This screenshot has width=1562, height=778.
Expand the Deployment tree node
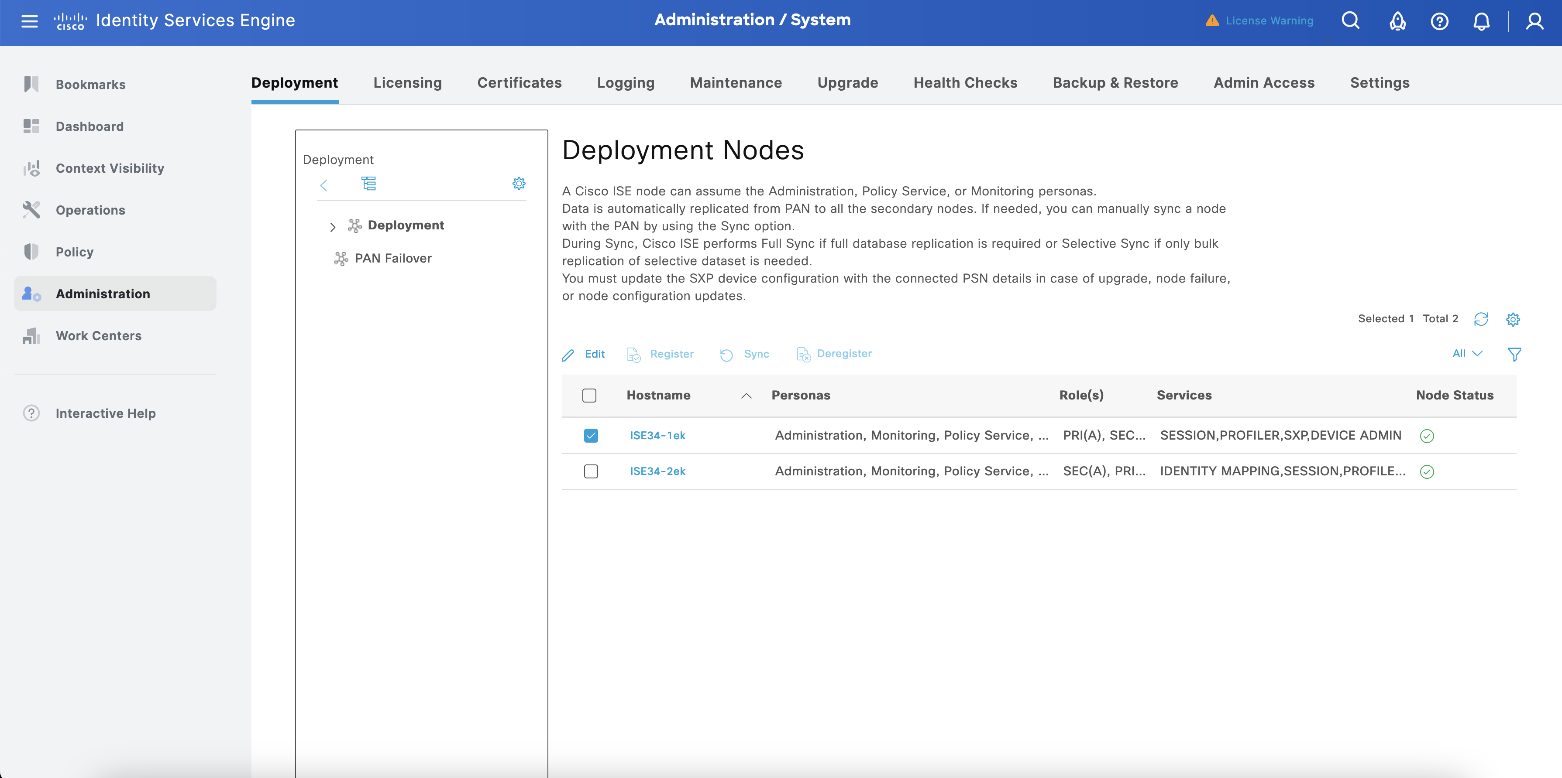[332, 227]
